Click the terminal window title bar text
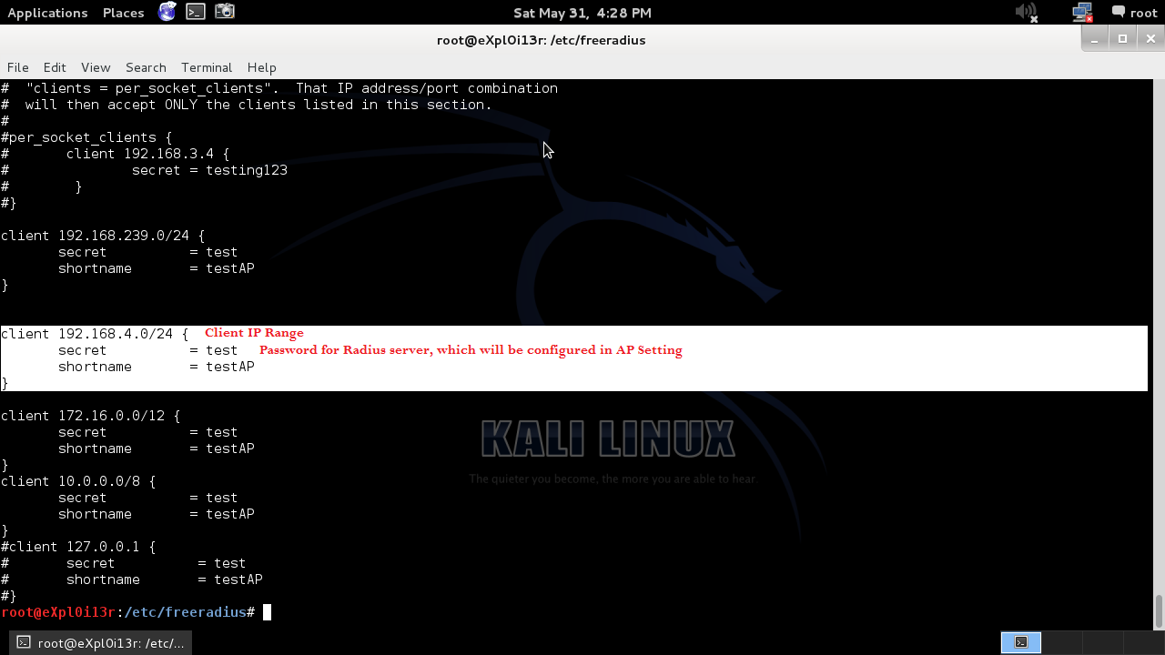Image resolution: width=1165 pixels, height=655 pixels. click(541, 40)
